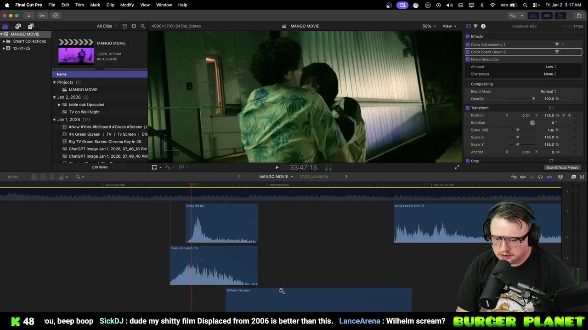Open the 50% zoom dropdown
588x330 pixels.
pyautogui.click(x=429, y=26)
